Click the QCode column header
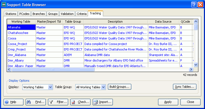This screenshot has height=109, width=205. point(185,22)
